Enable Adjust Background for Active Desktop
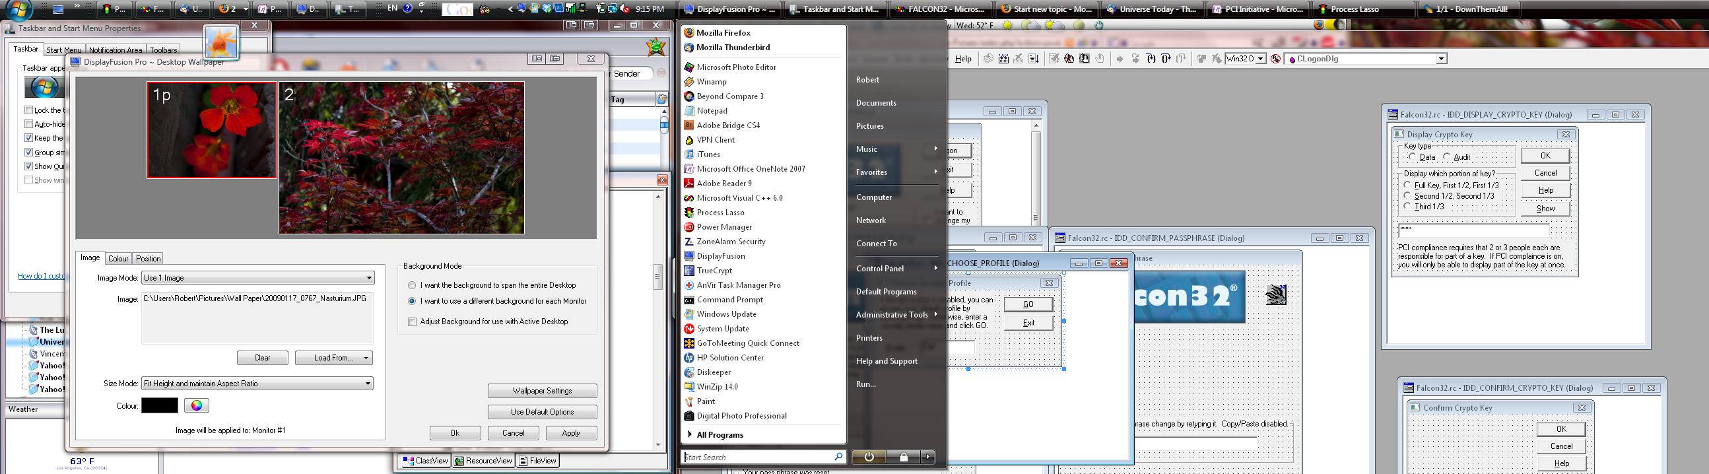 click(413, 322)
